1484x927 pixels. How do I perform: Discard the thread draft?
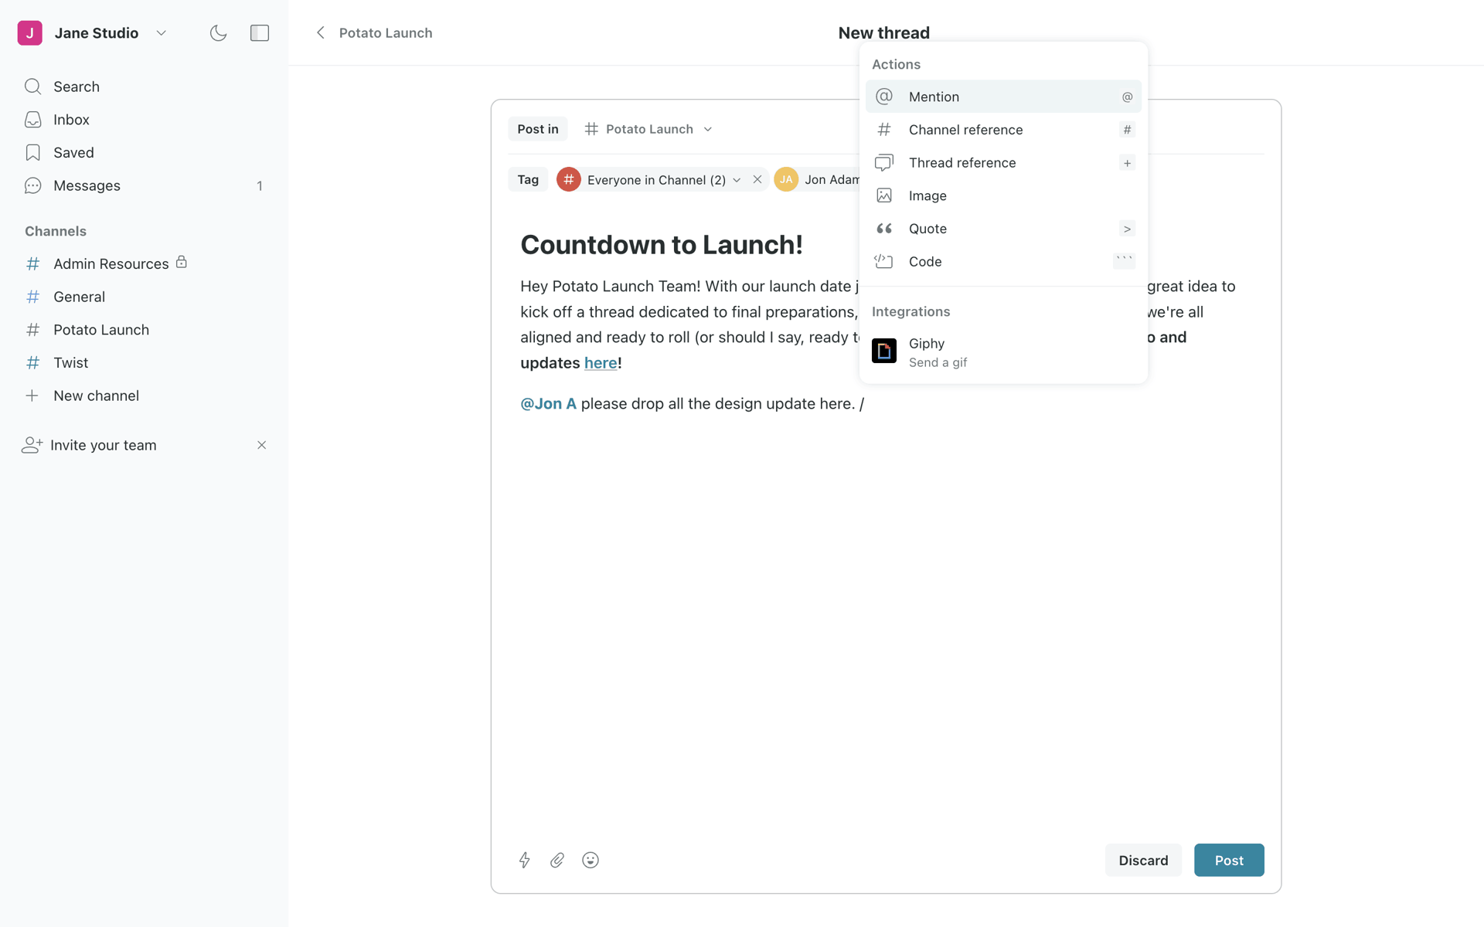1143,860
